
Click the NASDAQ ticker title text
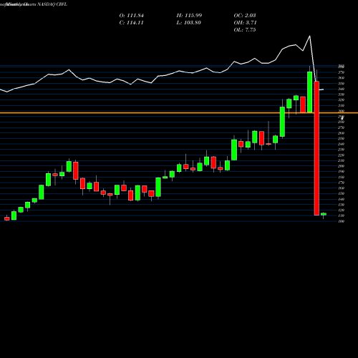tap(52, 4)
